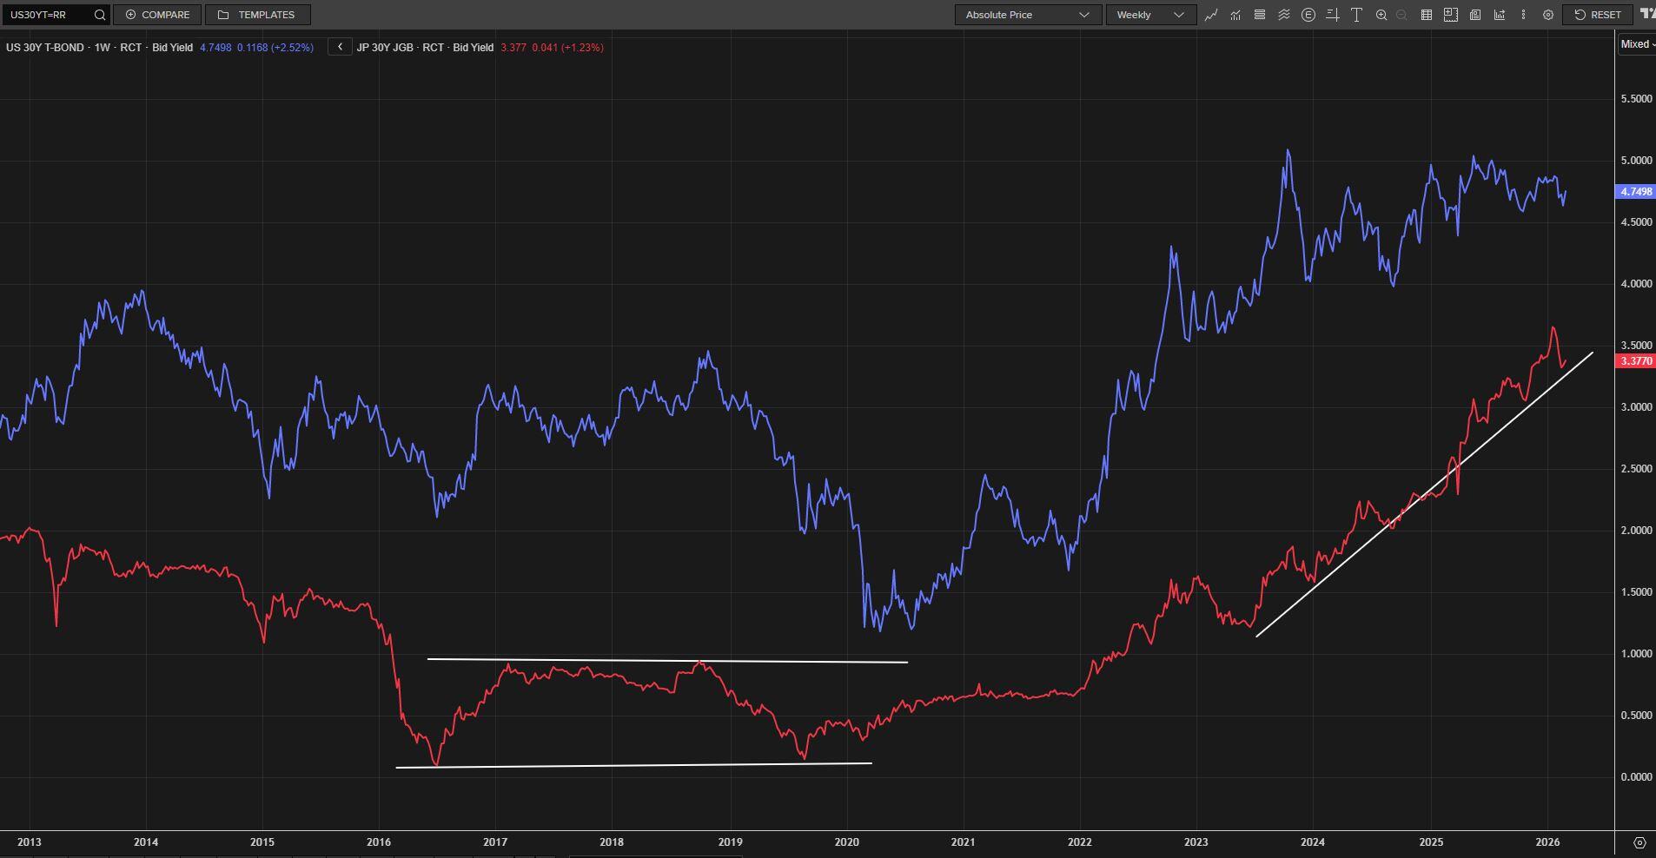
Task: Click the 0.0000 label on price axis
Action: click(x=1636, y=777)
